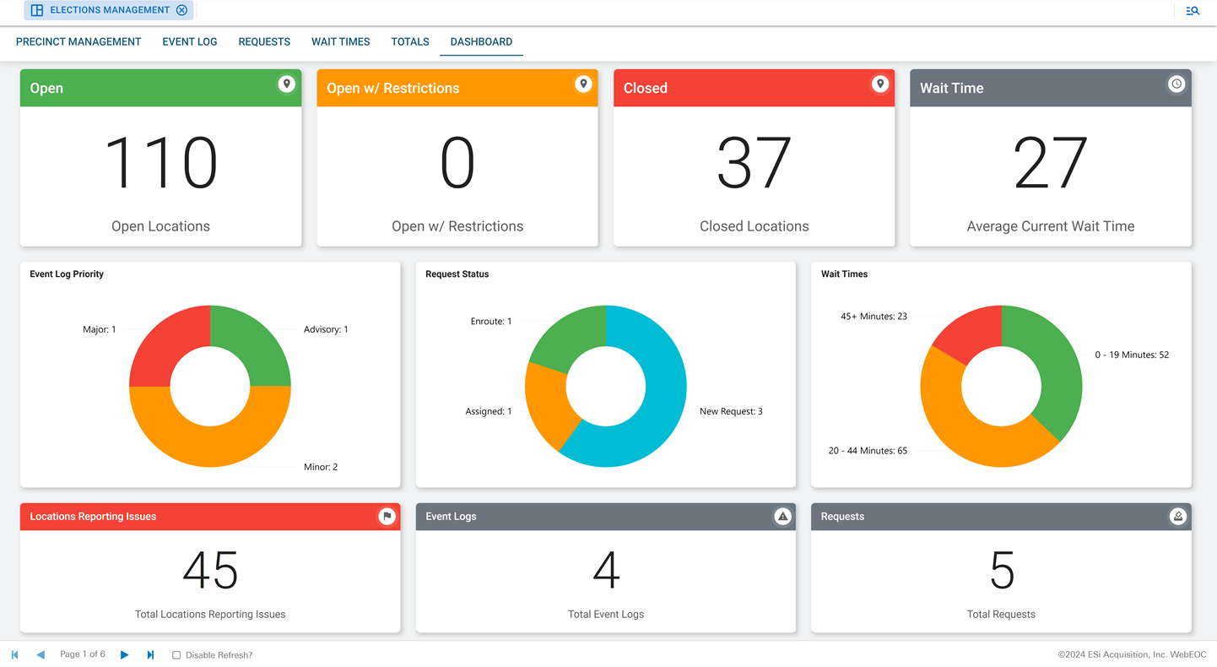Viewport: 1217px width, 667px height.
Task: Select the pin icon on Open w/ Restrictions card
Action: (x=583, y=84)
